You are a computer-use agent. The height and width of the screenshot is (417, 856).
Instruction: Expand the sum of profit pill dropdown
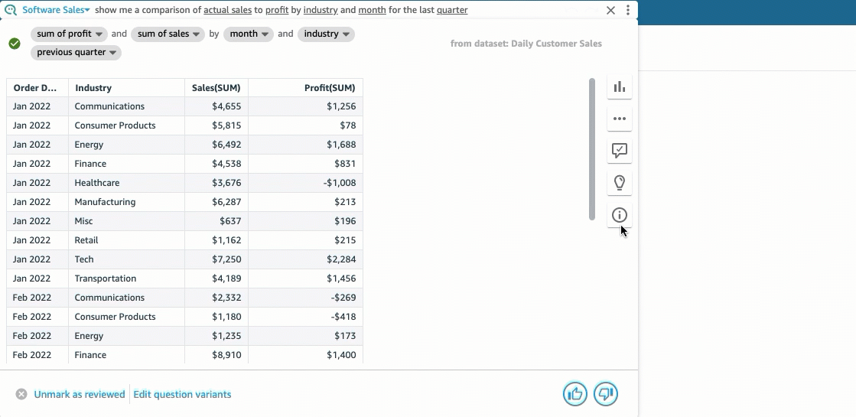pyautogui.click(x=69, y=34)
